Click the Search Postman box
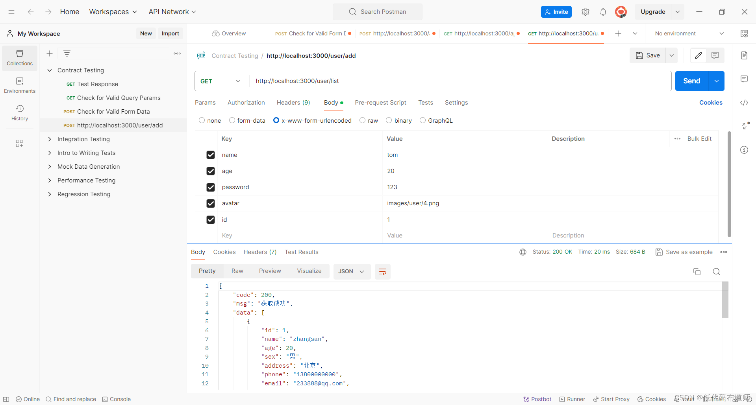The image size is (756, 405). coord(378,12)
